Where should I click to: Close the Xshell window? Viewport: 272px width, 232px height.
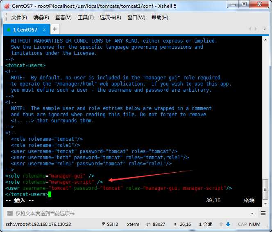[259, 5]
